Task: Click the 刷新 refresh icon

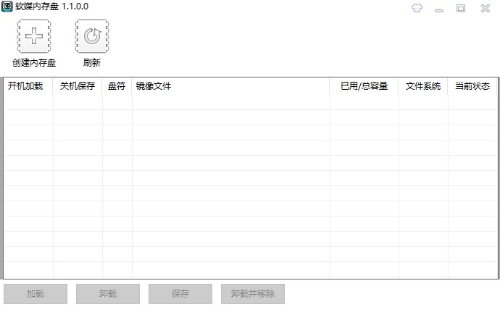Action: pyautogui.click(x=91, y=36)
